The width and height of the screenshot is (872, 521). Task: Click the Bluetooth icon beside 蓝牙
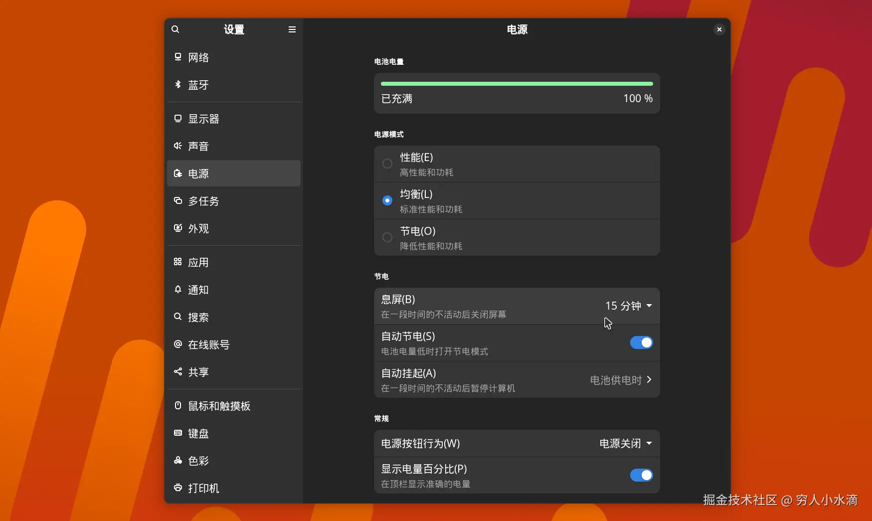[x=178, y=84]
